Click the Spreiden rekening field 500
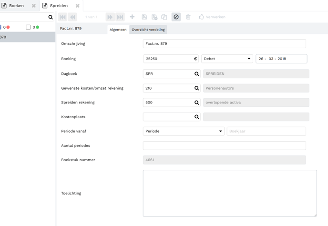Image resolution: width=328 pixels, height=226 pixels. pos(172,103)
